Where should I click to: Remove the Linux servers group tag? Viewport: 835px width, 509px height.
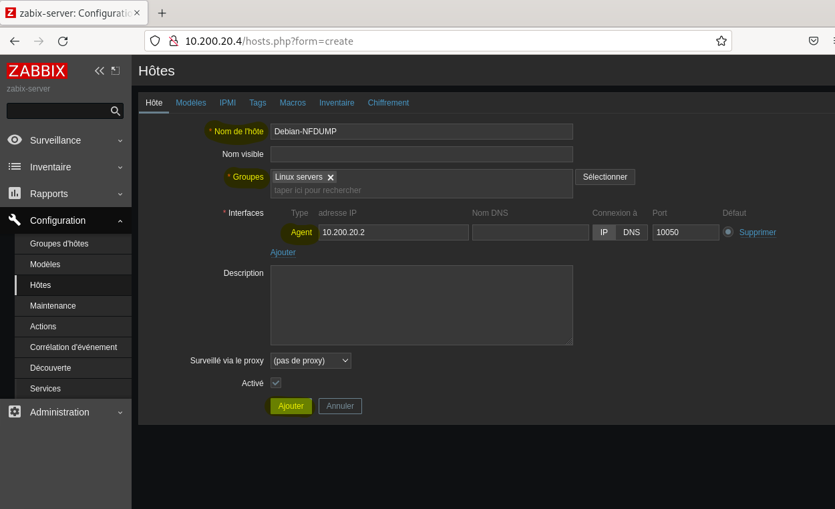click(x=331, y=178)
